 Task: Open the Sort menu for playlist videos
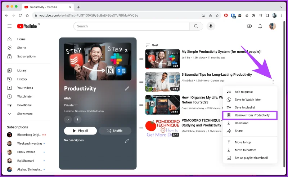(x=152, y=45)
